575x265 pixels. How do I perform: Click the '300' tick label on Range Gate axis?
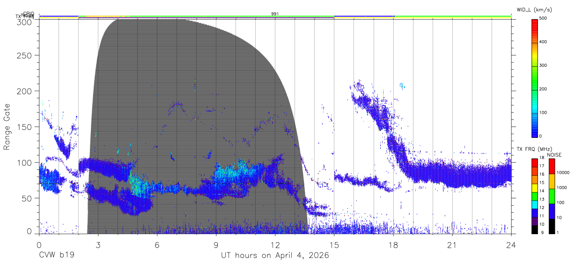(x=25, y=22)
